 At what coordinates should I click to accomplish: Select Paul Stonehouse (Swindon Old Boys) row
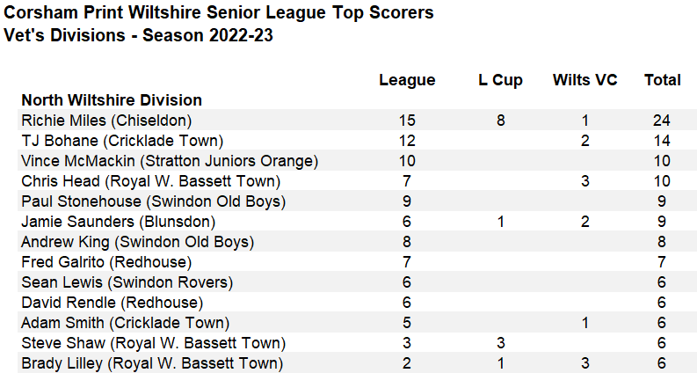click(153, 201)
